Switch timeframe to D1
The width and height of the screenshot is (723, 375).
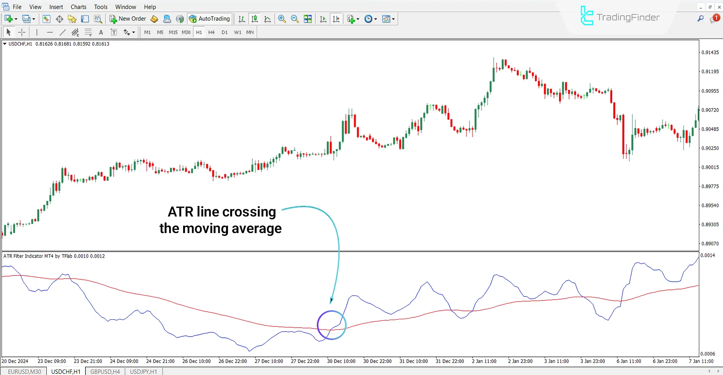pyautogui.click(x=224, y=32)
